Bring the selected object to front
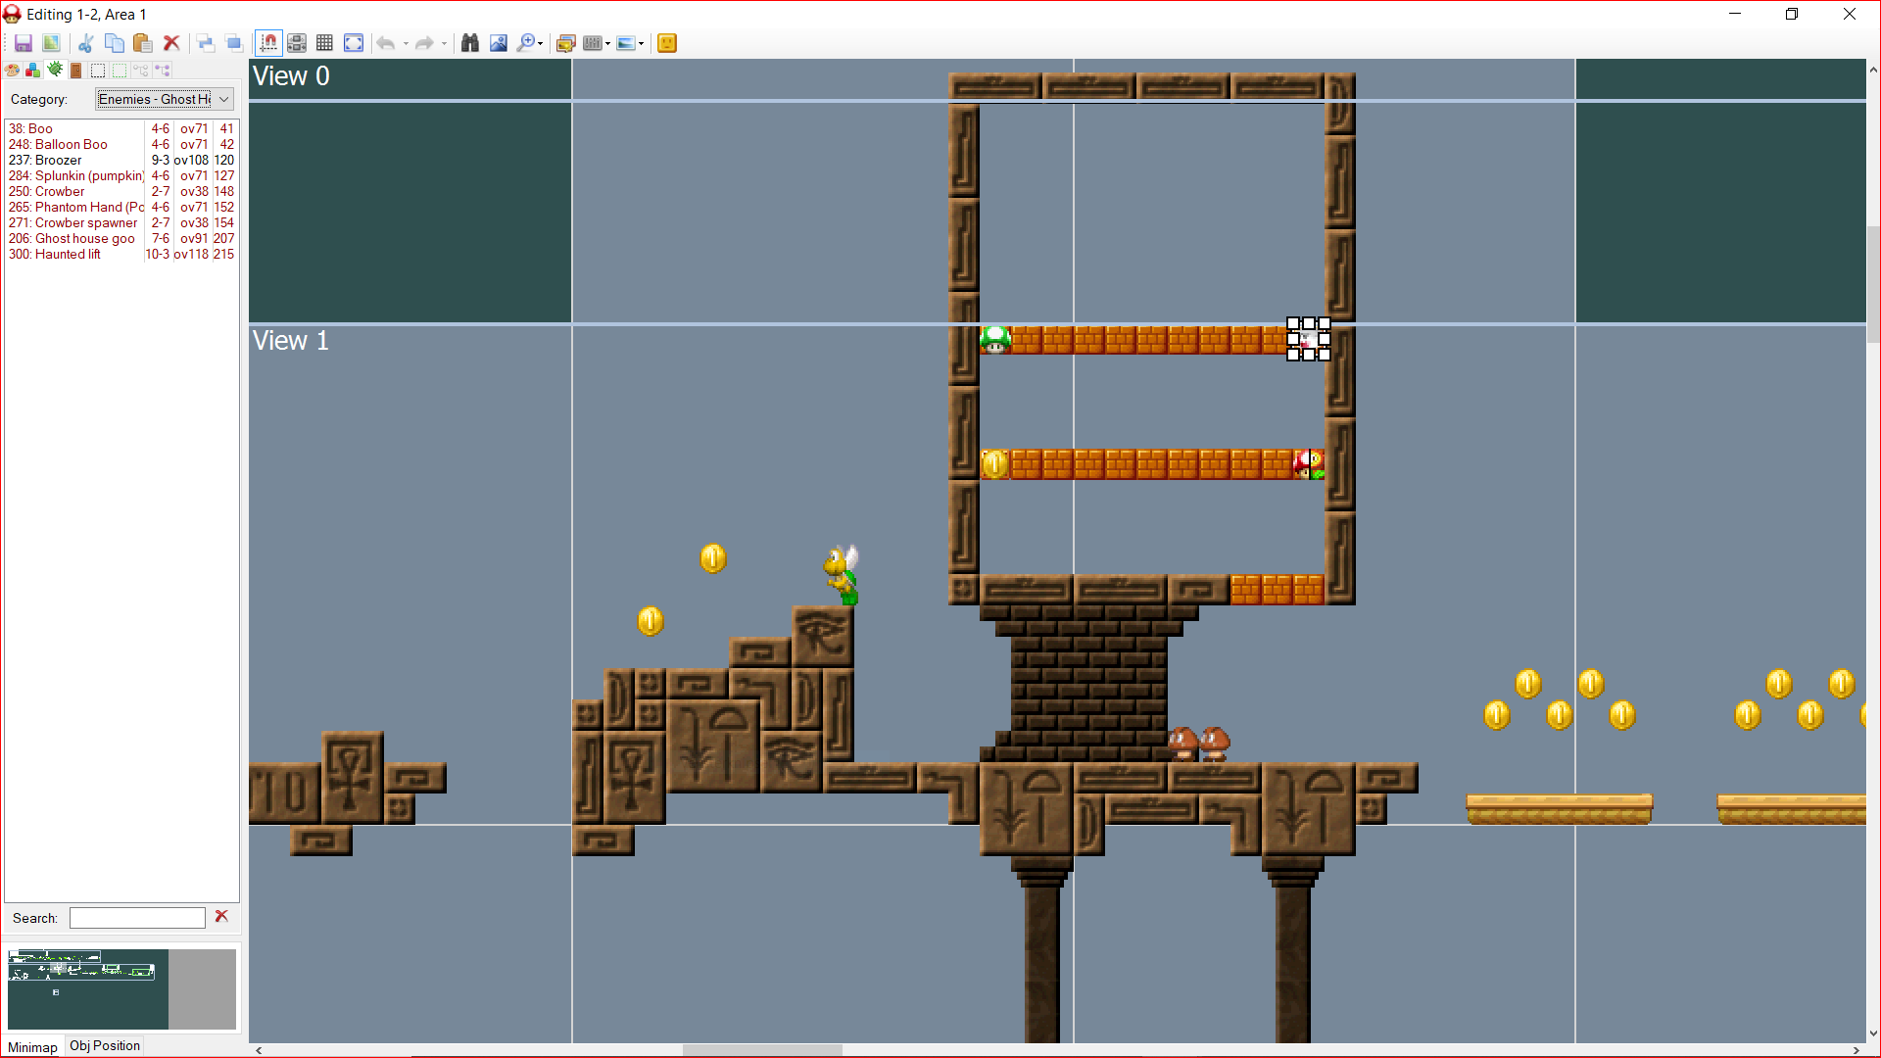The width and height of the screenshot is (1881, 1058). pos(206,43)
